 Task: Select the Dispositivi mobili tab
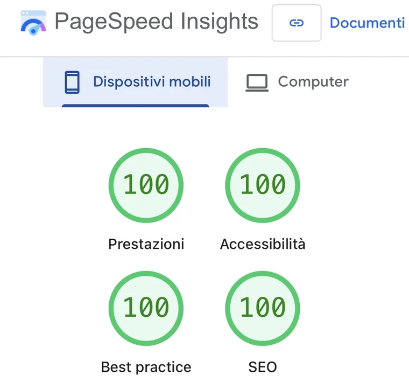pos(136,82)
